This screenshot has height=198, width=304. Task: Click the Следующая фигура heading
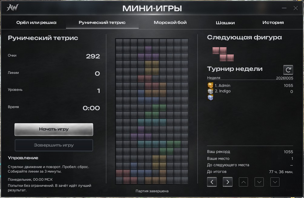(244, 38)
